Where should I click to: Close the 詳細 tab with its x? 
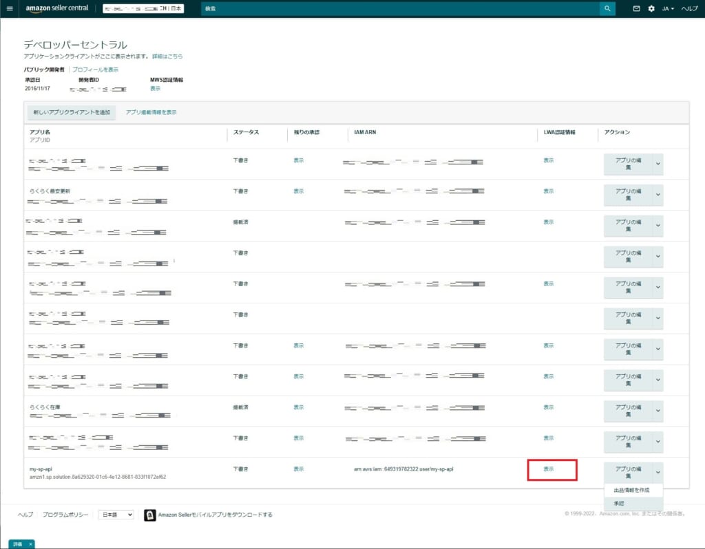point(30,544)
